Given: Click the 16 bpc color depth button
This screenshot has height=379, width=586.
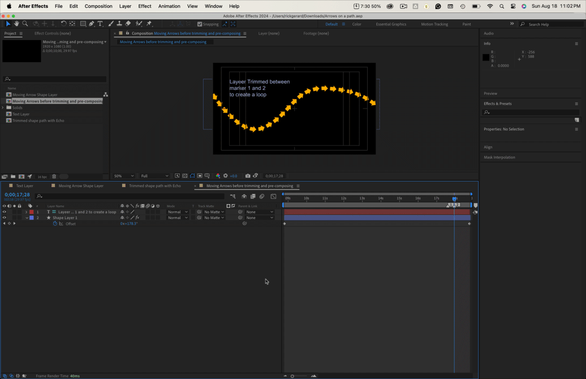Looking at the screenshot, I should click(x=42, y=176).
